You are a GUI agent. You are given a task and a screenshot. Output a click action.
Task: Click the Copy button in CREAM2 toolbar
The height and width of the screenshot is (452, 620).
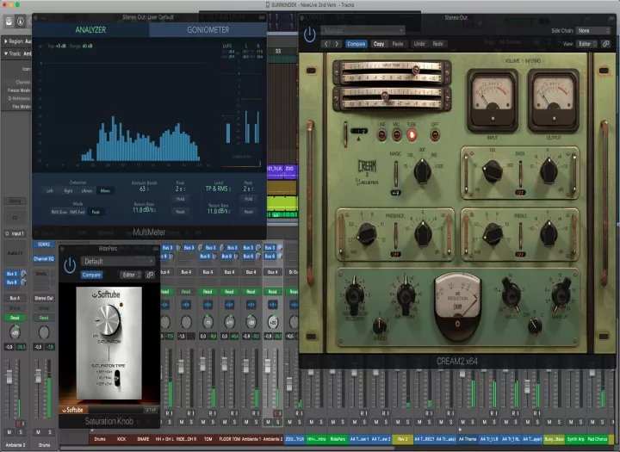[379, 43]
